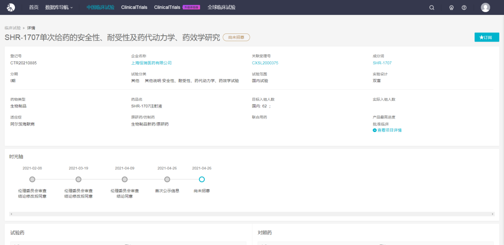Switch to 全球临床试验 tab
Screen dimensions: 504x245
coord(222,7)
